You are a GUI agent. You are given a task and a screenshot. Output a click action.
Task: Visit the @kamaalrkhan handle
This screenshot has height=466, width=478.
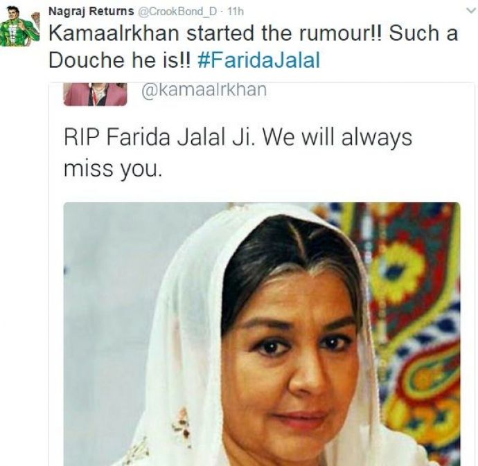tap(204, 90)
